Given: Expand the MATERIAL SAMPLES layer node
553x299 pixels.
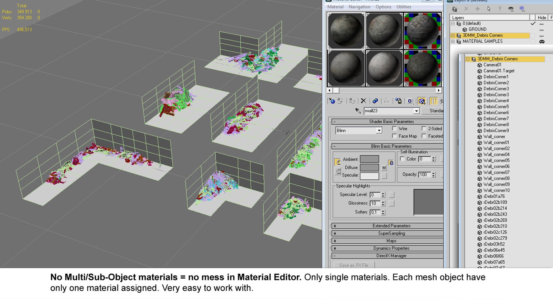Looking at the screenshot, I should [453, 41].
